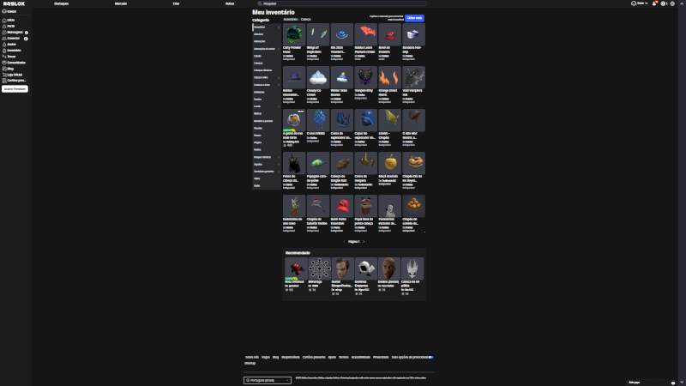Open the Português (Brasil) language dropdown
The image size is (686, 386).
tap(268, 380)
